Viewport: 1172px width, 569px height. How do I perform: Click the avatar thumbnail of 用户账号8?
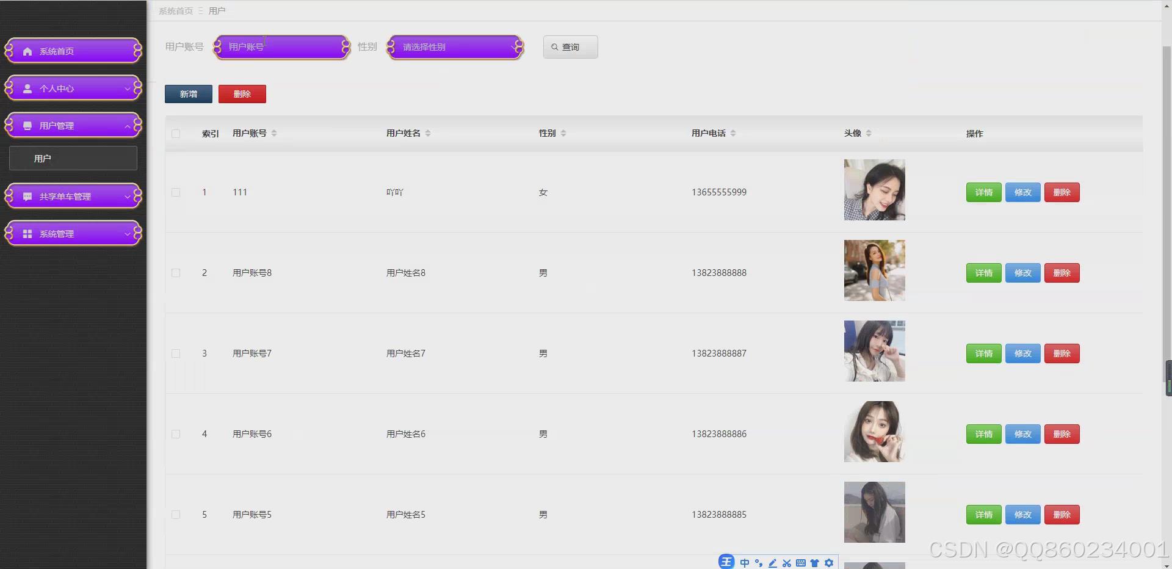pyautogui.click(x=875, y=270)
